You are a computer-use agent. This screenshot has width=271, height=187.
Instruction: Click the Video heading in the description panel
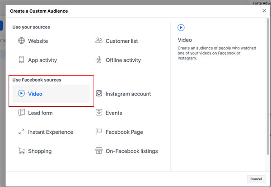185,40
